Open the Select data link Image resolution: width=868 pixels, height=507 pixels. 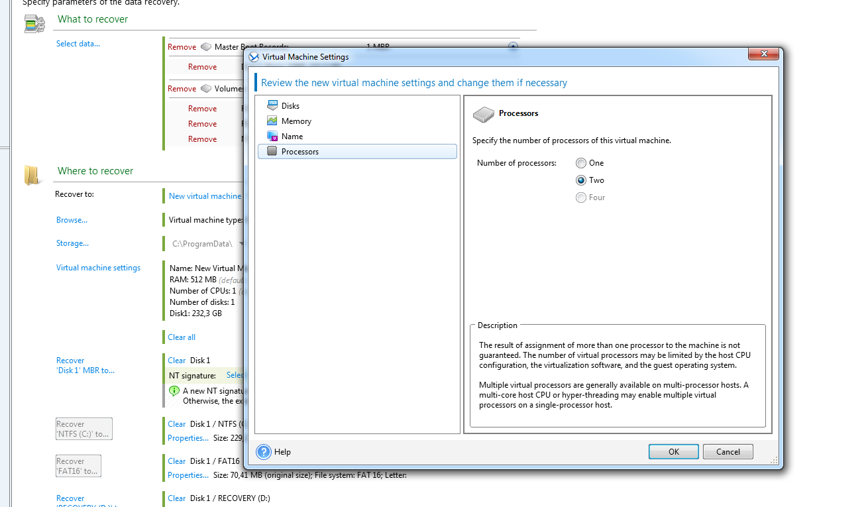pos(78,44)
